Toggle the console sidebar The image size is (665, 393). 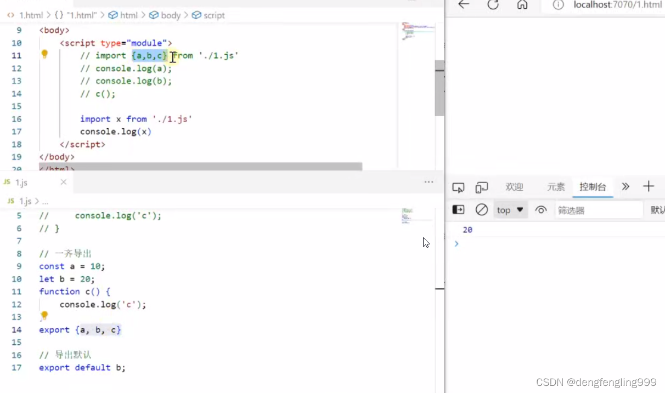pyautogui.click(x=458, y=210)
